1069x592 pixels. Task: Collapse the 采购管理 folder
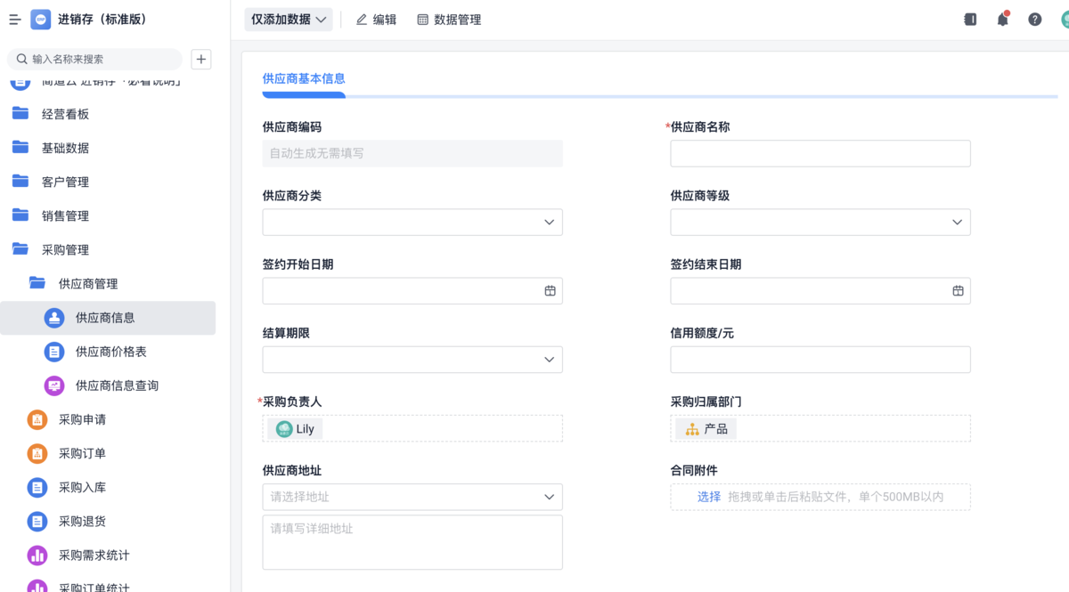pyautogui.click(x=64, y=250)
